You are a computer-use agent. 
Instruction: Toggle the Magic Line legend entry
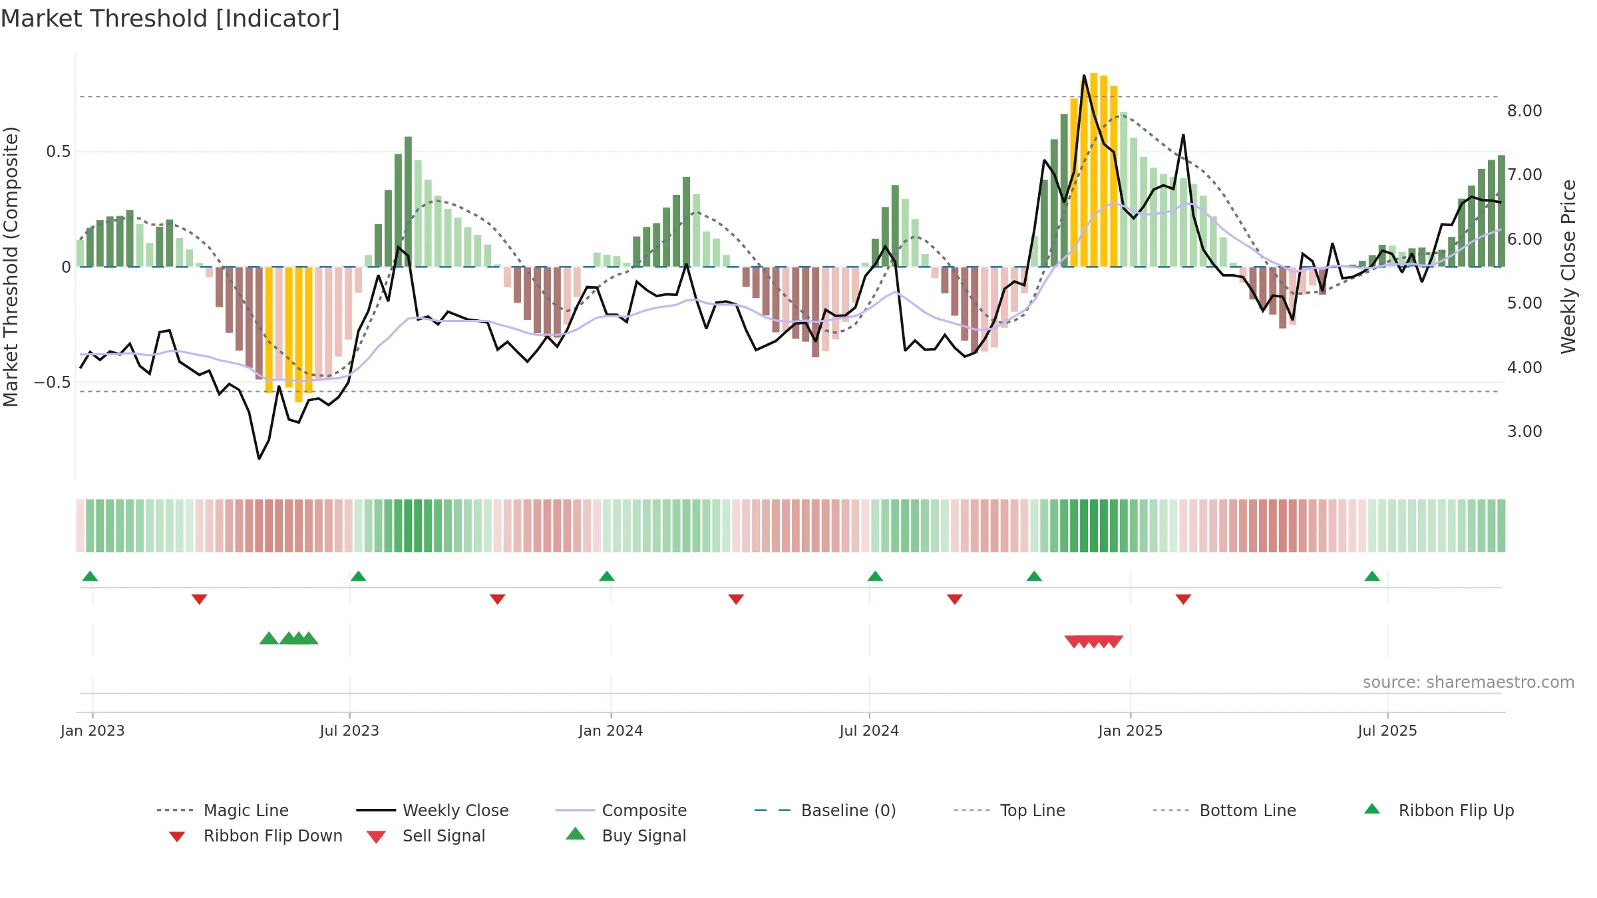tap(223, 810)
